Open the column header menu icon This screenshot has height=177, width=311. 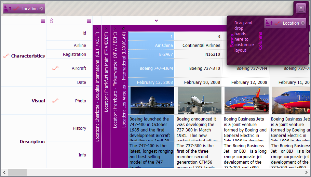89,21
